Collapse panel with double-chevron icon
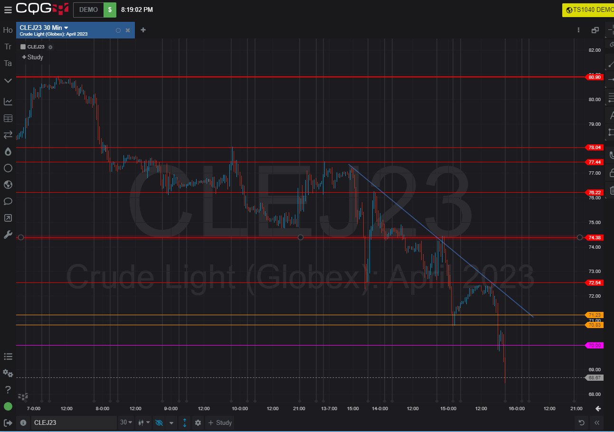Screen dimensions: 614x432 tap(597, 423)
